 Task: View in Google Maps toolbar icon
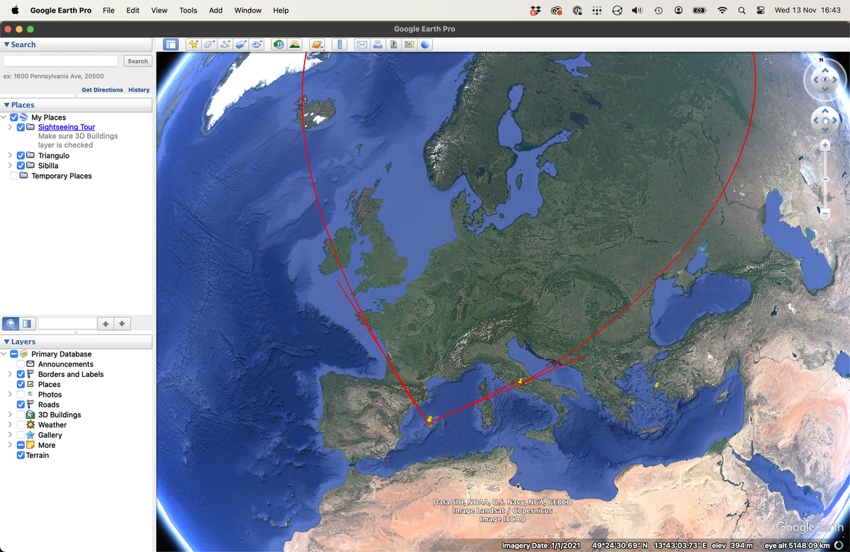tap(409, 45)
